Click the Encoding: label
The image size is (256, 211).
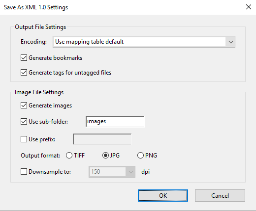(33, 42)
